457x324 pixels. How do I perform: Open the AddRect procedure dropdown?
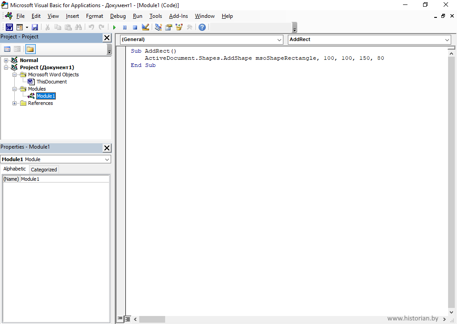pos(369,40)
